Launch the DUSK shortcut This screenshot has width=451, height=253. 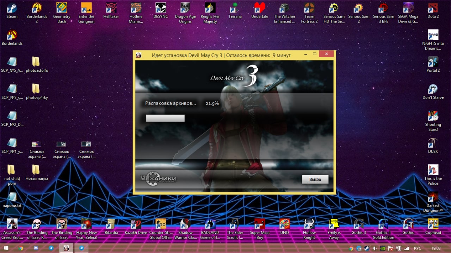[433, 146]
